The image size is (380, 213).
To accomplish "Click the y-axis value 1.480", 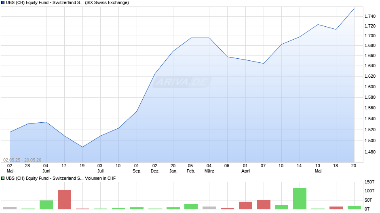I will [x=370, y=152].
